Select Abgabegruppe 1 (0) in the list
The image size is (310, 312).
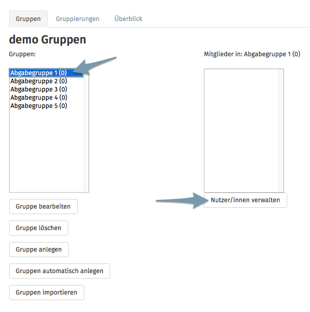46,73
